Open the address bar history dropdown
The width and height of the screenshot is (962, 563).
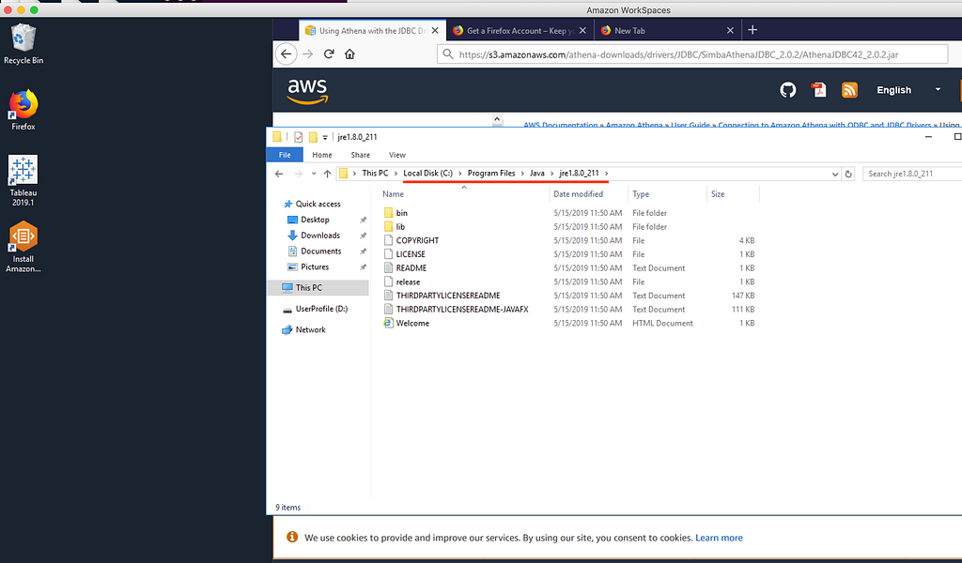tap(835, 174)
